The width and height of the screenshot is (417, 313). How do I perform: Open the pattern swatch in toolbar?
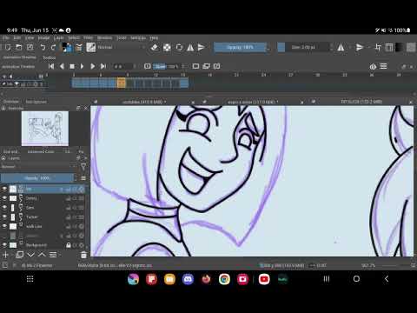[411, 47]
